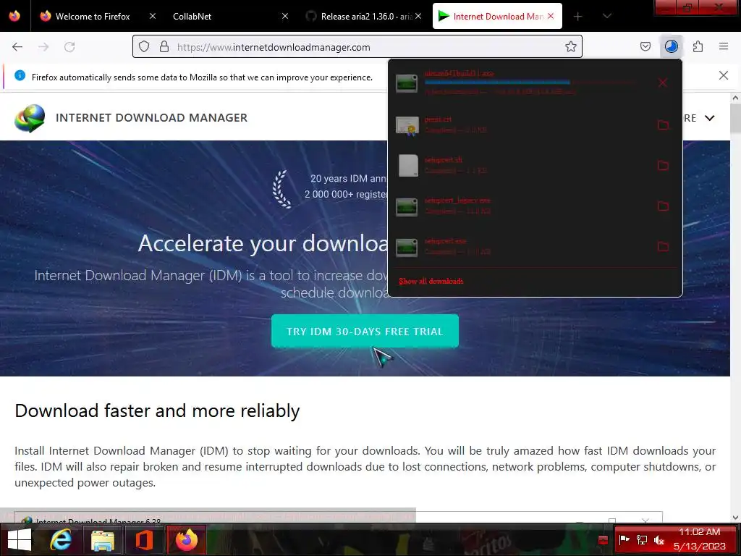Open the Extensions puzzle icon
Image resolution: width=741 pixels, height=556 pixels.
pos(698,46)
